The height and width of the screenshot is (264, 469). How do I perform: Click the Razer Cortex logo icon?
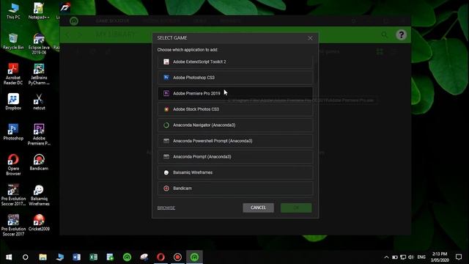(x=74, y=21)
